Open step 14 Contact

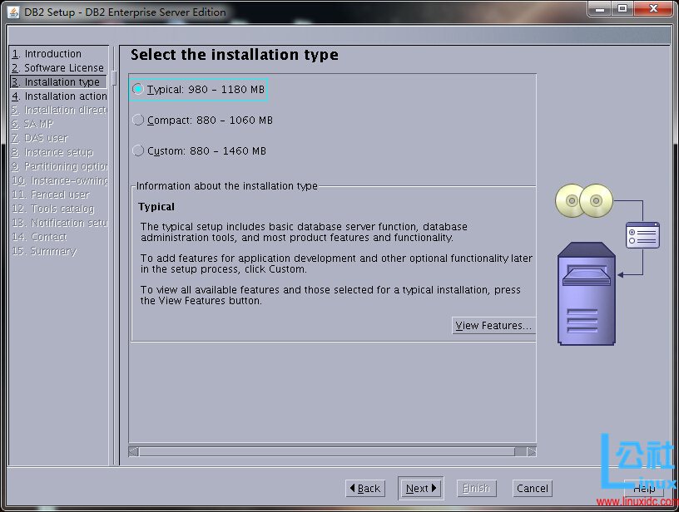pos(39,237)
